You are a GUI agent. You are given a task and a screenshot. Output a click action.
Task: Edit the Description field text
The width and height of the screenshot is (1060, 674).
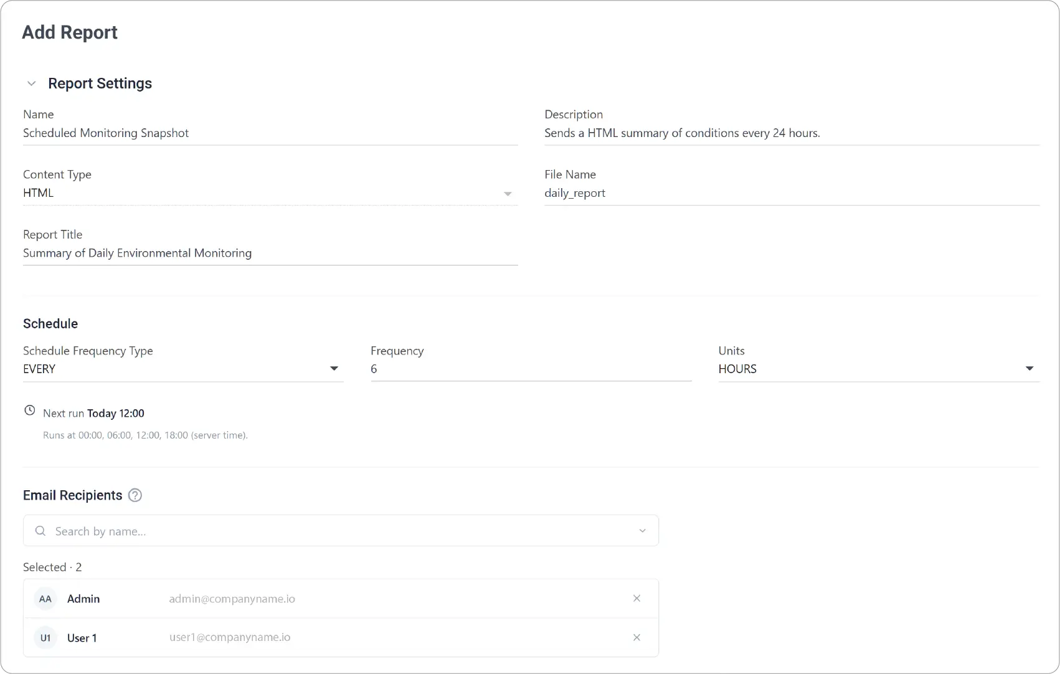(792, 133)
